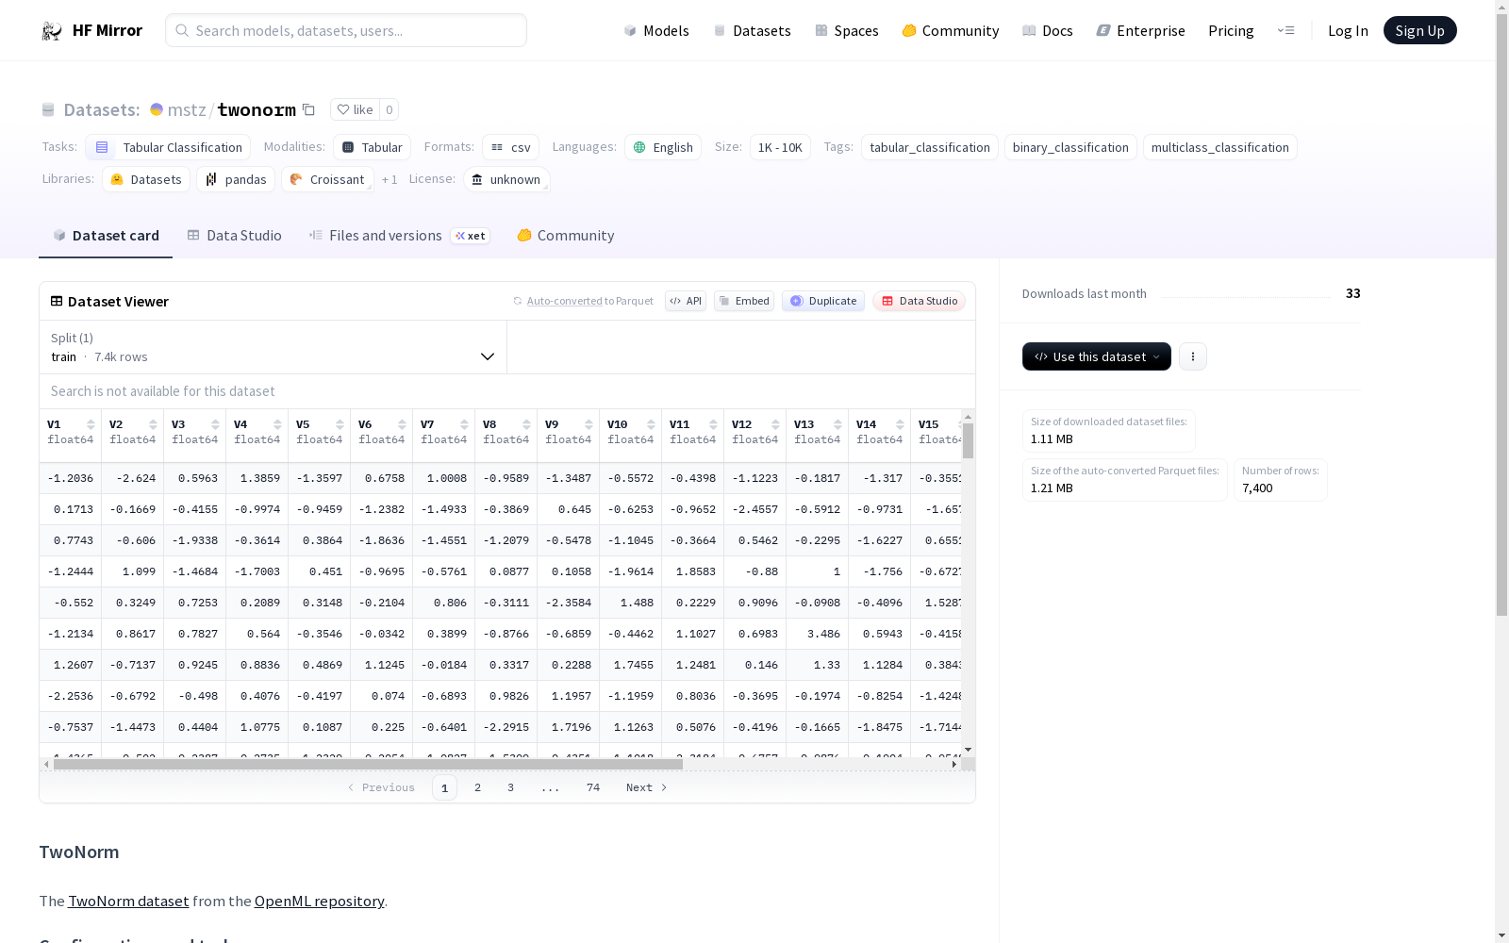Click the Duplicate button
1509x943 pixels.
point(823,301)
